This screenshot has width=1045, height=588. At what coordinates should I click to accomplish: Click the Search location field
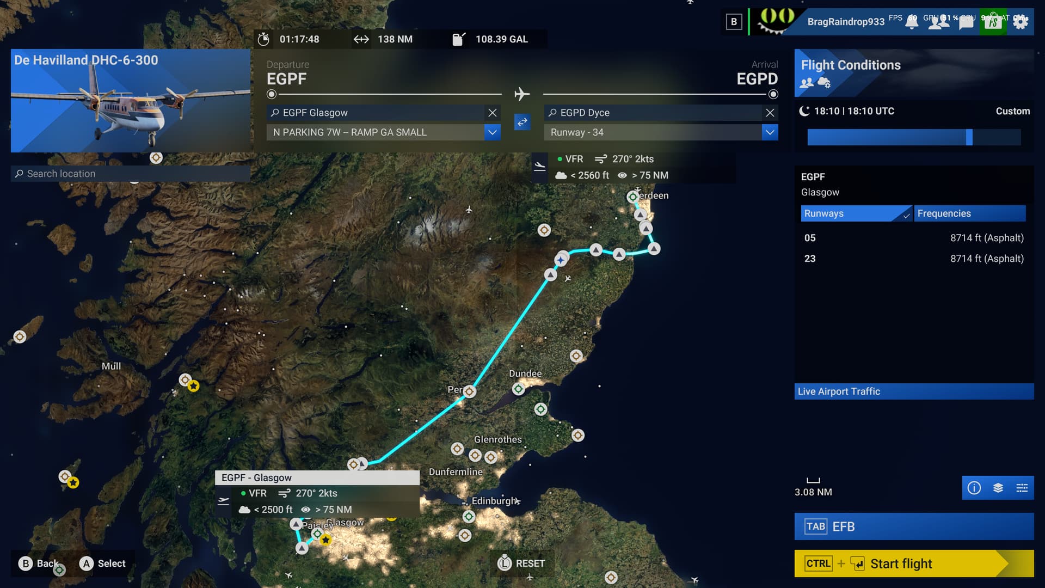point(131,174)
